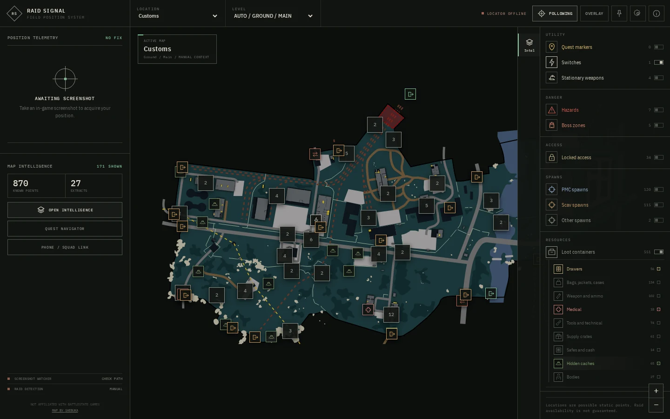
Task: Open the Intel layers side tab
Action: tap(529, 45)
